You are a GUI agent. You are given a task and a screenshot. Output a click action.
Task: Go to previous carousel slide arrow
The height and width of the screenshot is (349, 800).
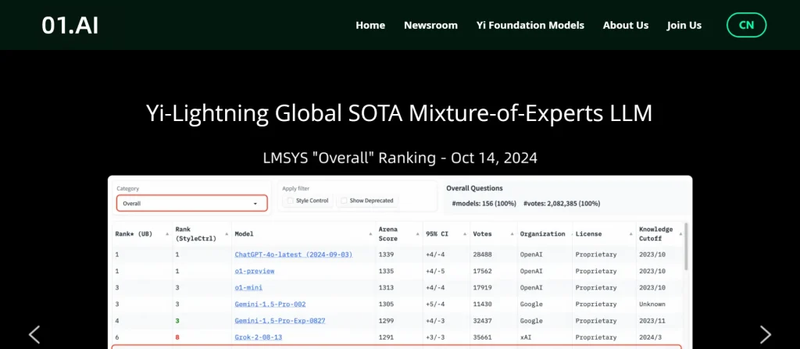[x=34, y=335]
